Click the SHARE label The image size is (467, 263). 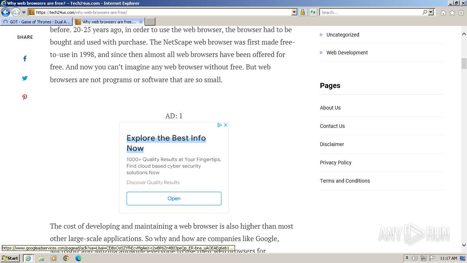25,37
